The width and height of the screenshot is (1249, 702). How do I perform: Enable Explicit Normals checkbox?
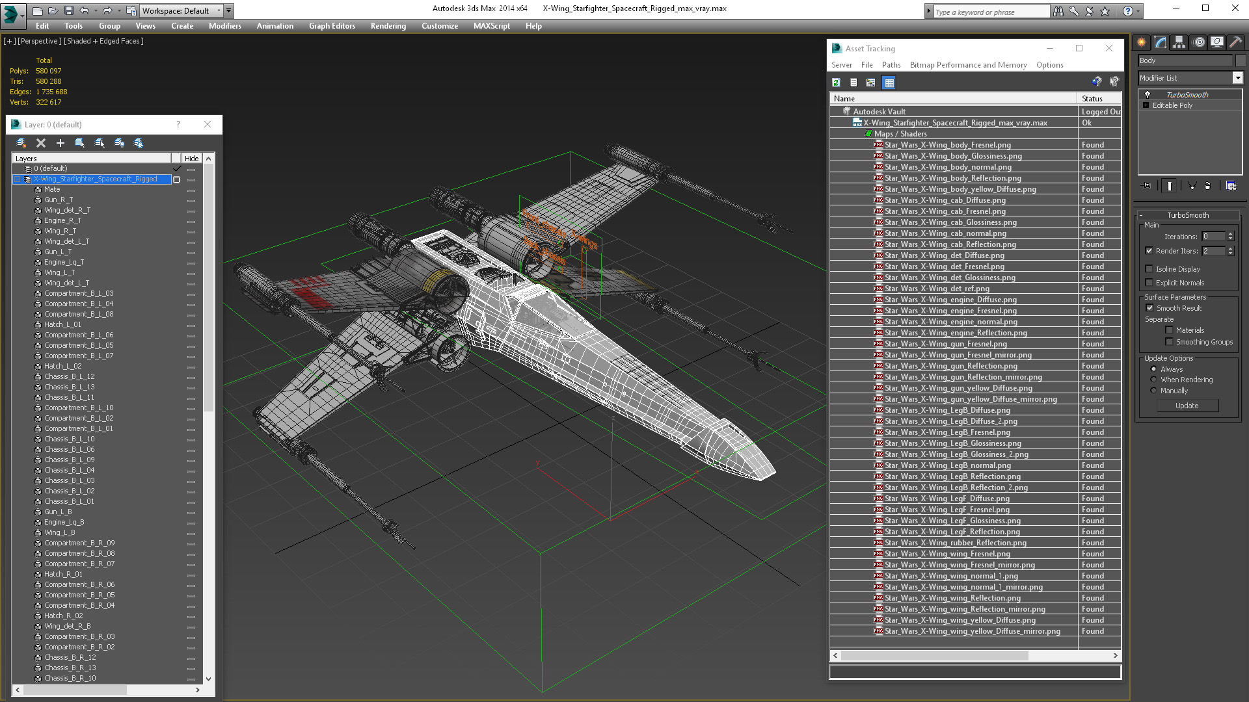click(x=1149, y=283)
